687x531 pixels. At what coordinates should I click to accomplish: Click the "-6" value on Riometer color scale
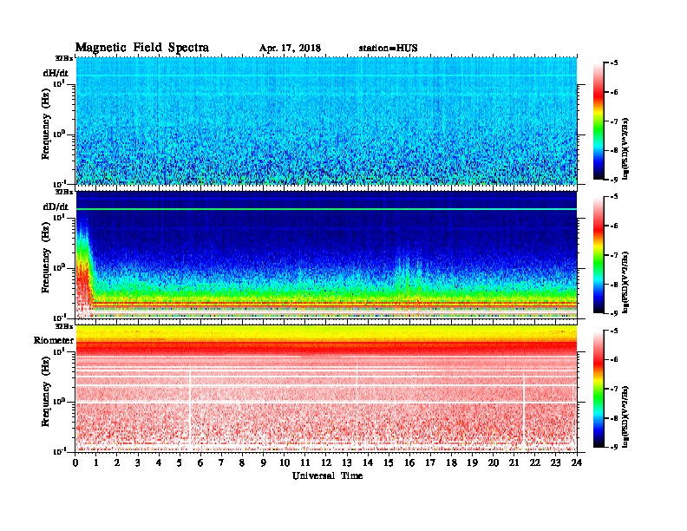tap(614, 359)
